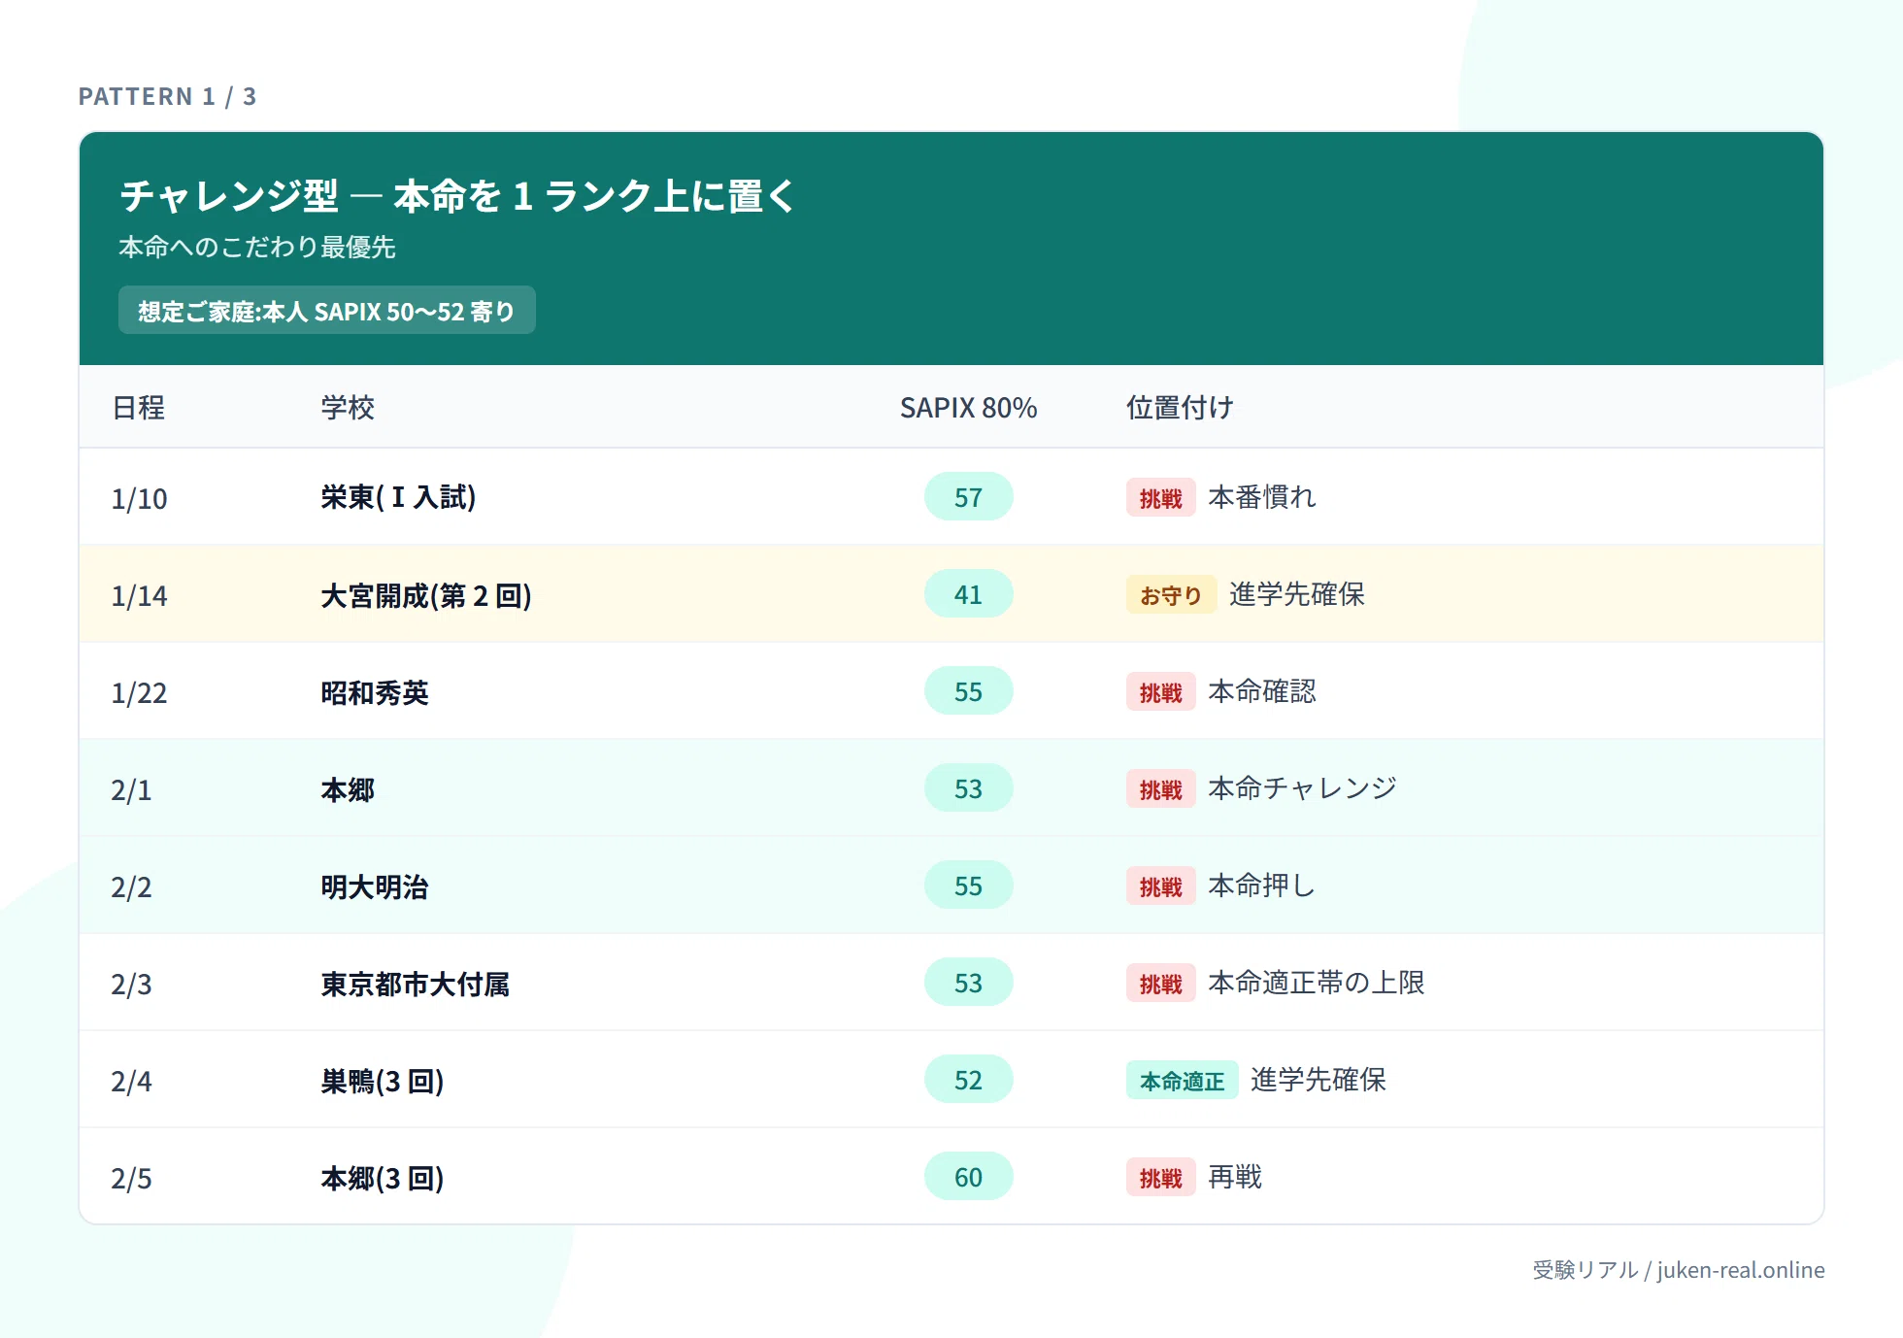Click the text 再戦
The width and height of the screenshot is (1903, 1338).
(1235, 1177)
